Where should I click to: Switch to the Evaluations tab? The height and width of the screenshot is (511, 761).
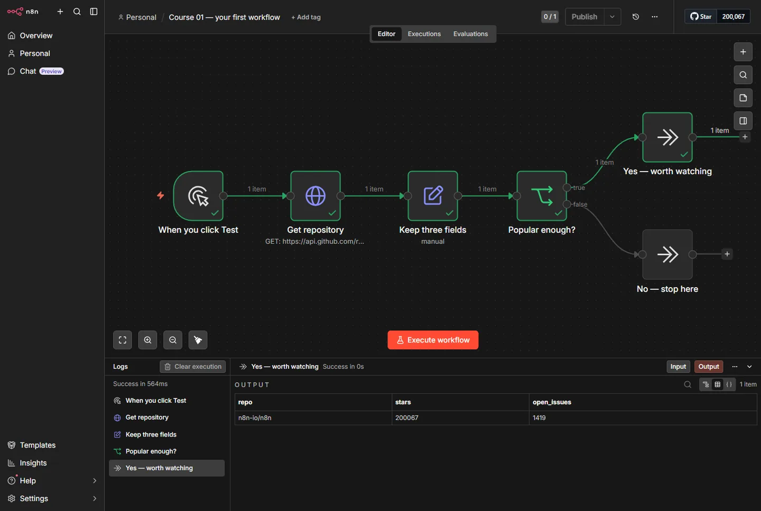click(470, 34)
